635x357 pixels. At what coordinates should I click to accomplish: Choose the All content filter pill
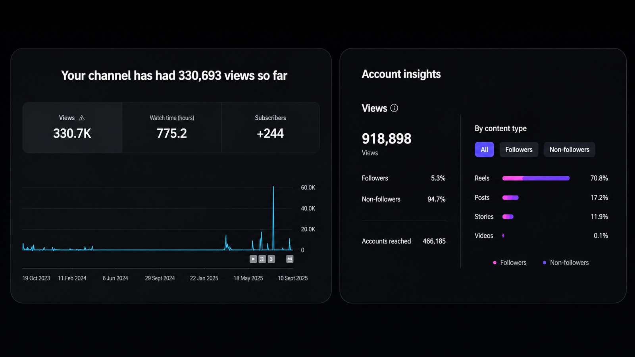coord(484,150)
